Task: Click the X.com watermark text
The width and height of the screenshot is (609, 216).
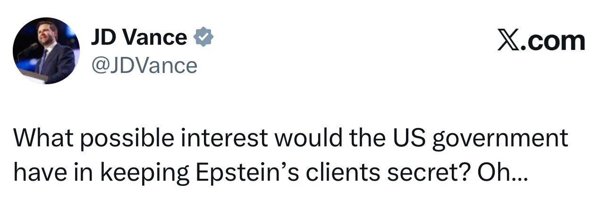Action: click(541, 41)
